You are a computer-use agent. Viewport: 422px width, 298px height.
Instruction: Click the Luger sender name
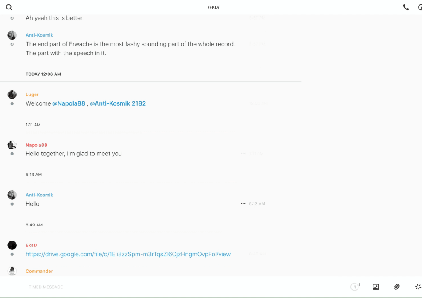(x=32, y=95)
